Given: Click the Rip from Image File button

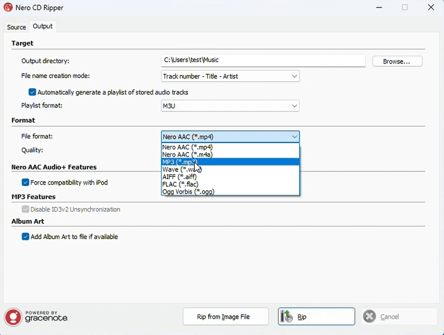Looking at the screenshot, I should pyautogui.click(x=226, y=316).
